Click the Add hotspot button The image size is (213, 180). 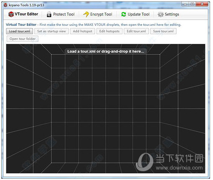pos(83,31)
